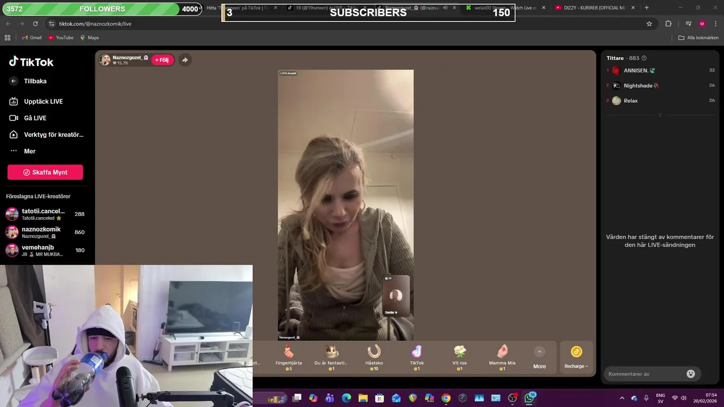The image size is (724, 407).
Task: Open OBS Studio from taskbar
Action: (512, 398)
